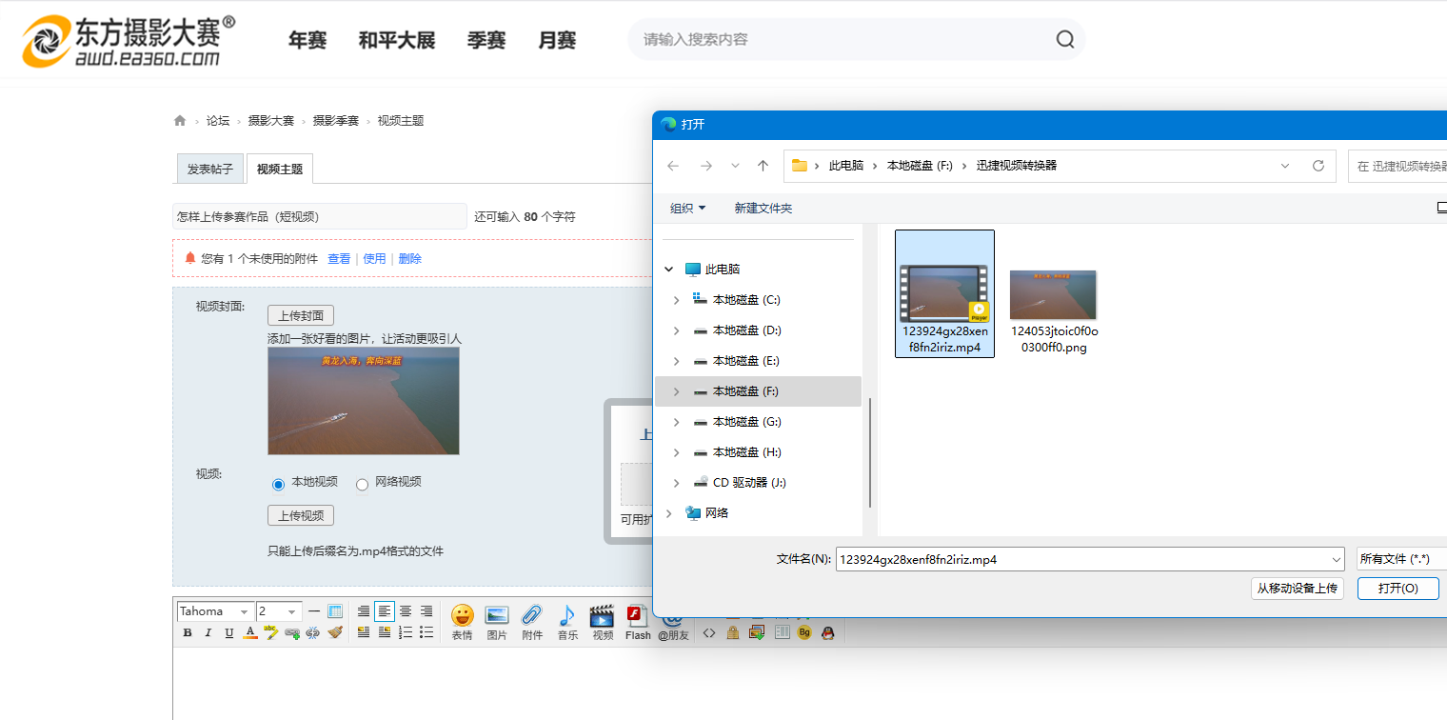Click the 删除 link for unused attachment
Image resolution: width=1447 pixels, height=720 pixels.
[409, 258]
